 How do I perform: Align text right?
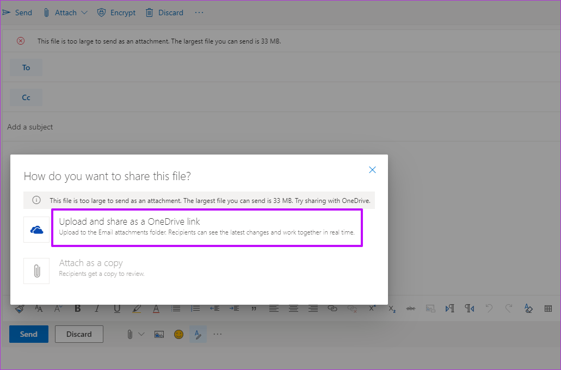pos(313,309)
